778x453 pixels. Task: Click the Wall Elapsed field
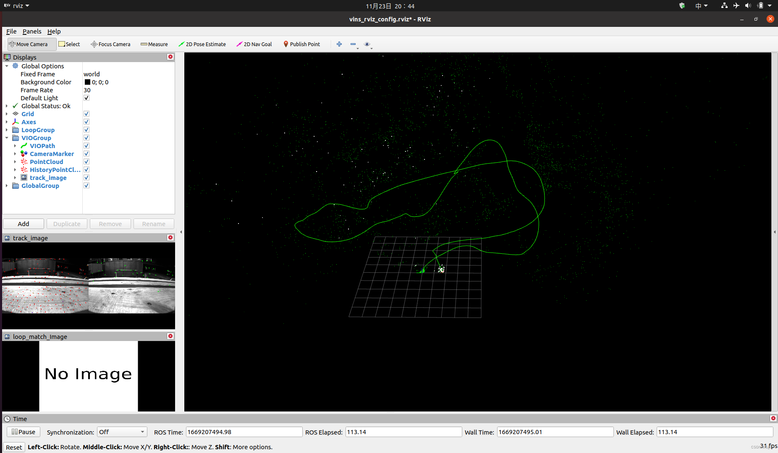(x=715, y=432)
